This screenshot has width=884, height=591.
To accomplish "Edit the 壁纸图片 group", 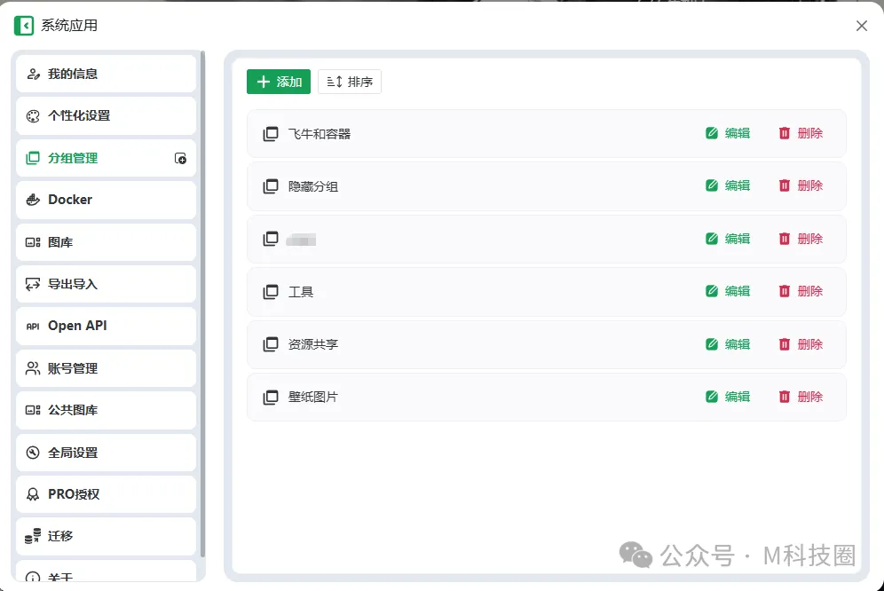I will click(x=728, y=397).
